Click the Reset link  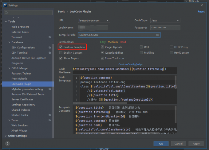[x=201, y=12]
